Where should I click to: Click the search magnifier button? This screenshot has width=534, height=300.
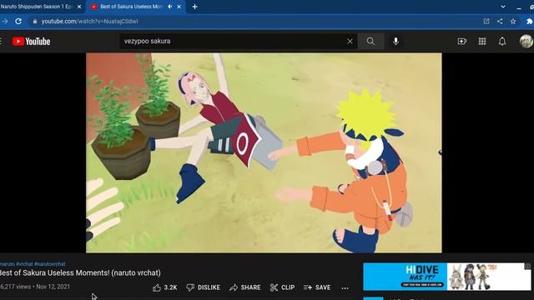pos(370,41)
